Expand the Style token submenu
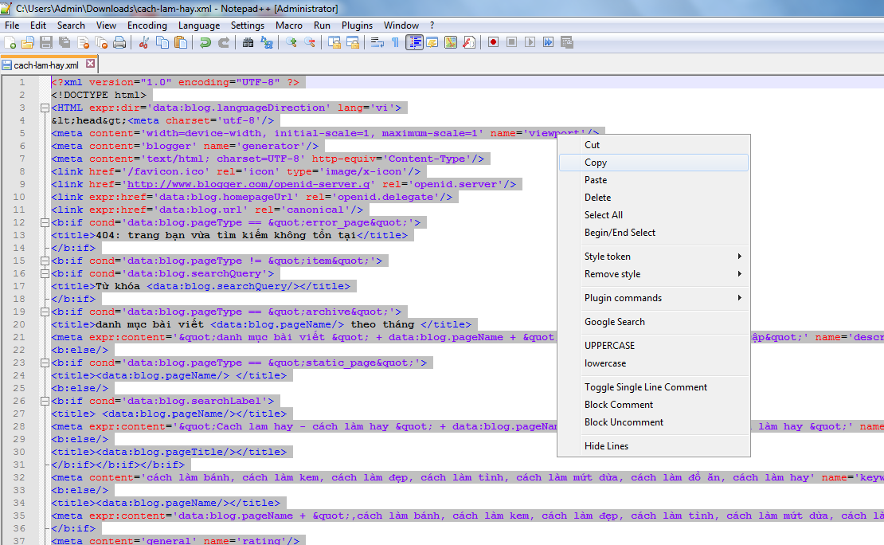 point(654,256)
